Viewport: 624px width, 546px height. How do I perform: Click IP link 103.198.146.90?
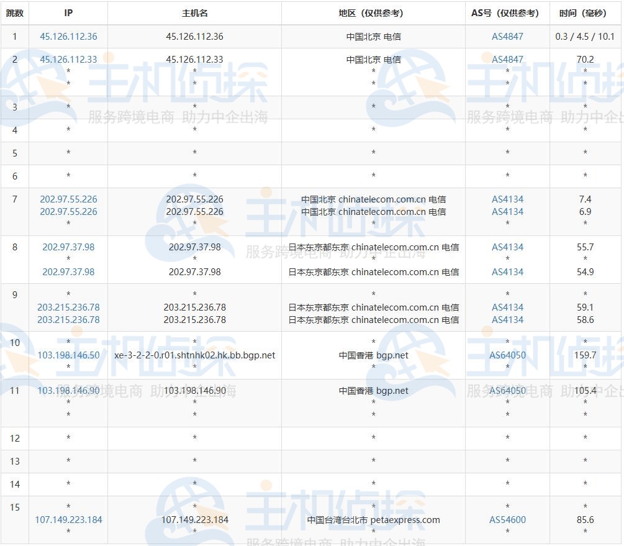(68, 391)
